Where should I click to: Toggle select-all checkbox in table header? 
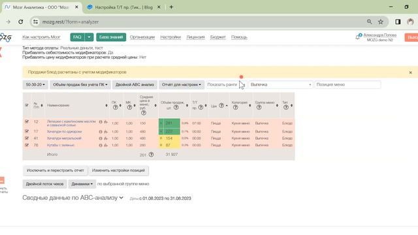tap(27, 105)
